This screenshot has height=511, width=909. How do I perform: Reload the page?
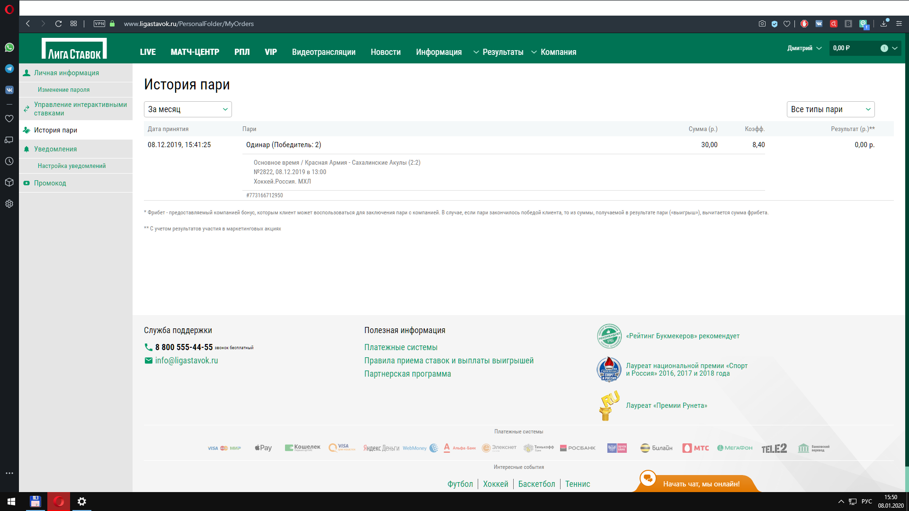[58, 24]
